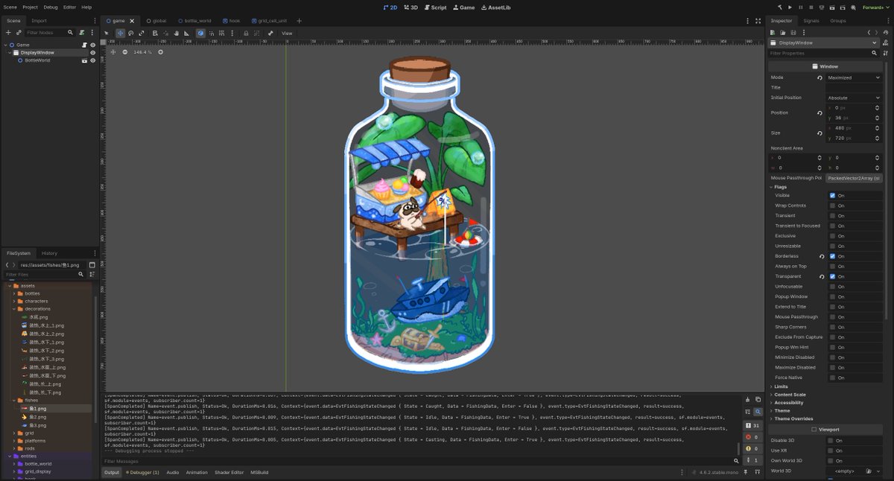
Task: Switch to the bottle_world scene tab
Action: point(194,21)
